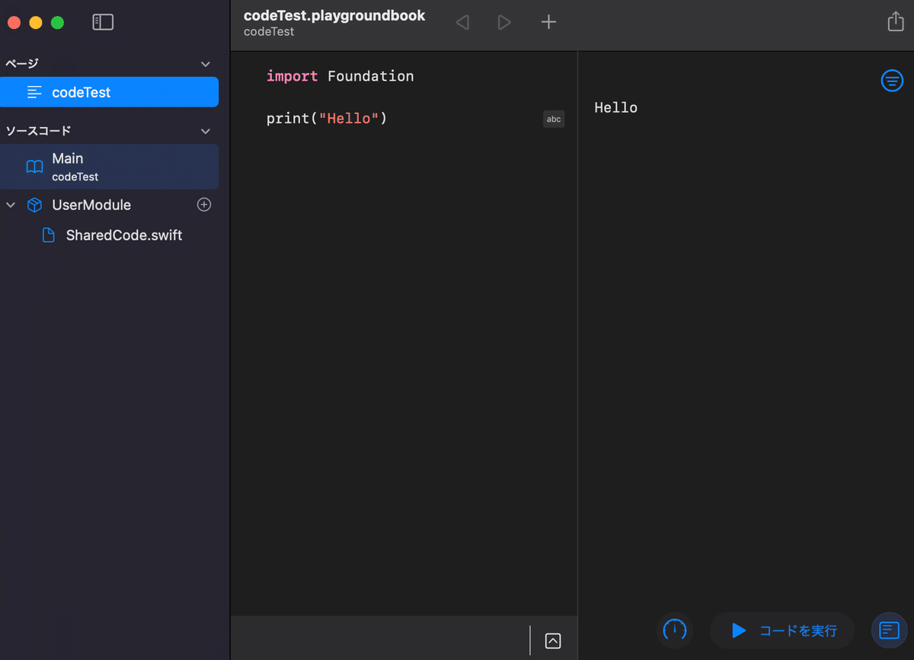
Task: Run the code with コードを実行 button
Action: point(782,630)
